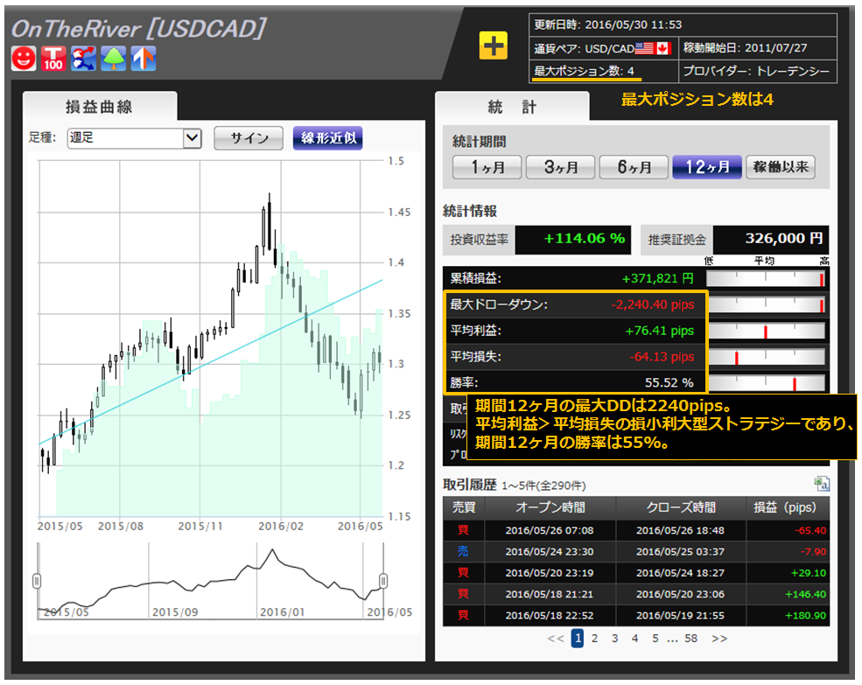Viewport: 862px width, 685px height.
Task: Click the red smiley face icon
Action: [23, 59]
